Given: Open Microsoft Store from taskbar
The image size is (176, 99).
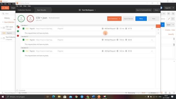Looking at the screenshot, I should 65,97.
